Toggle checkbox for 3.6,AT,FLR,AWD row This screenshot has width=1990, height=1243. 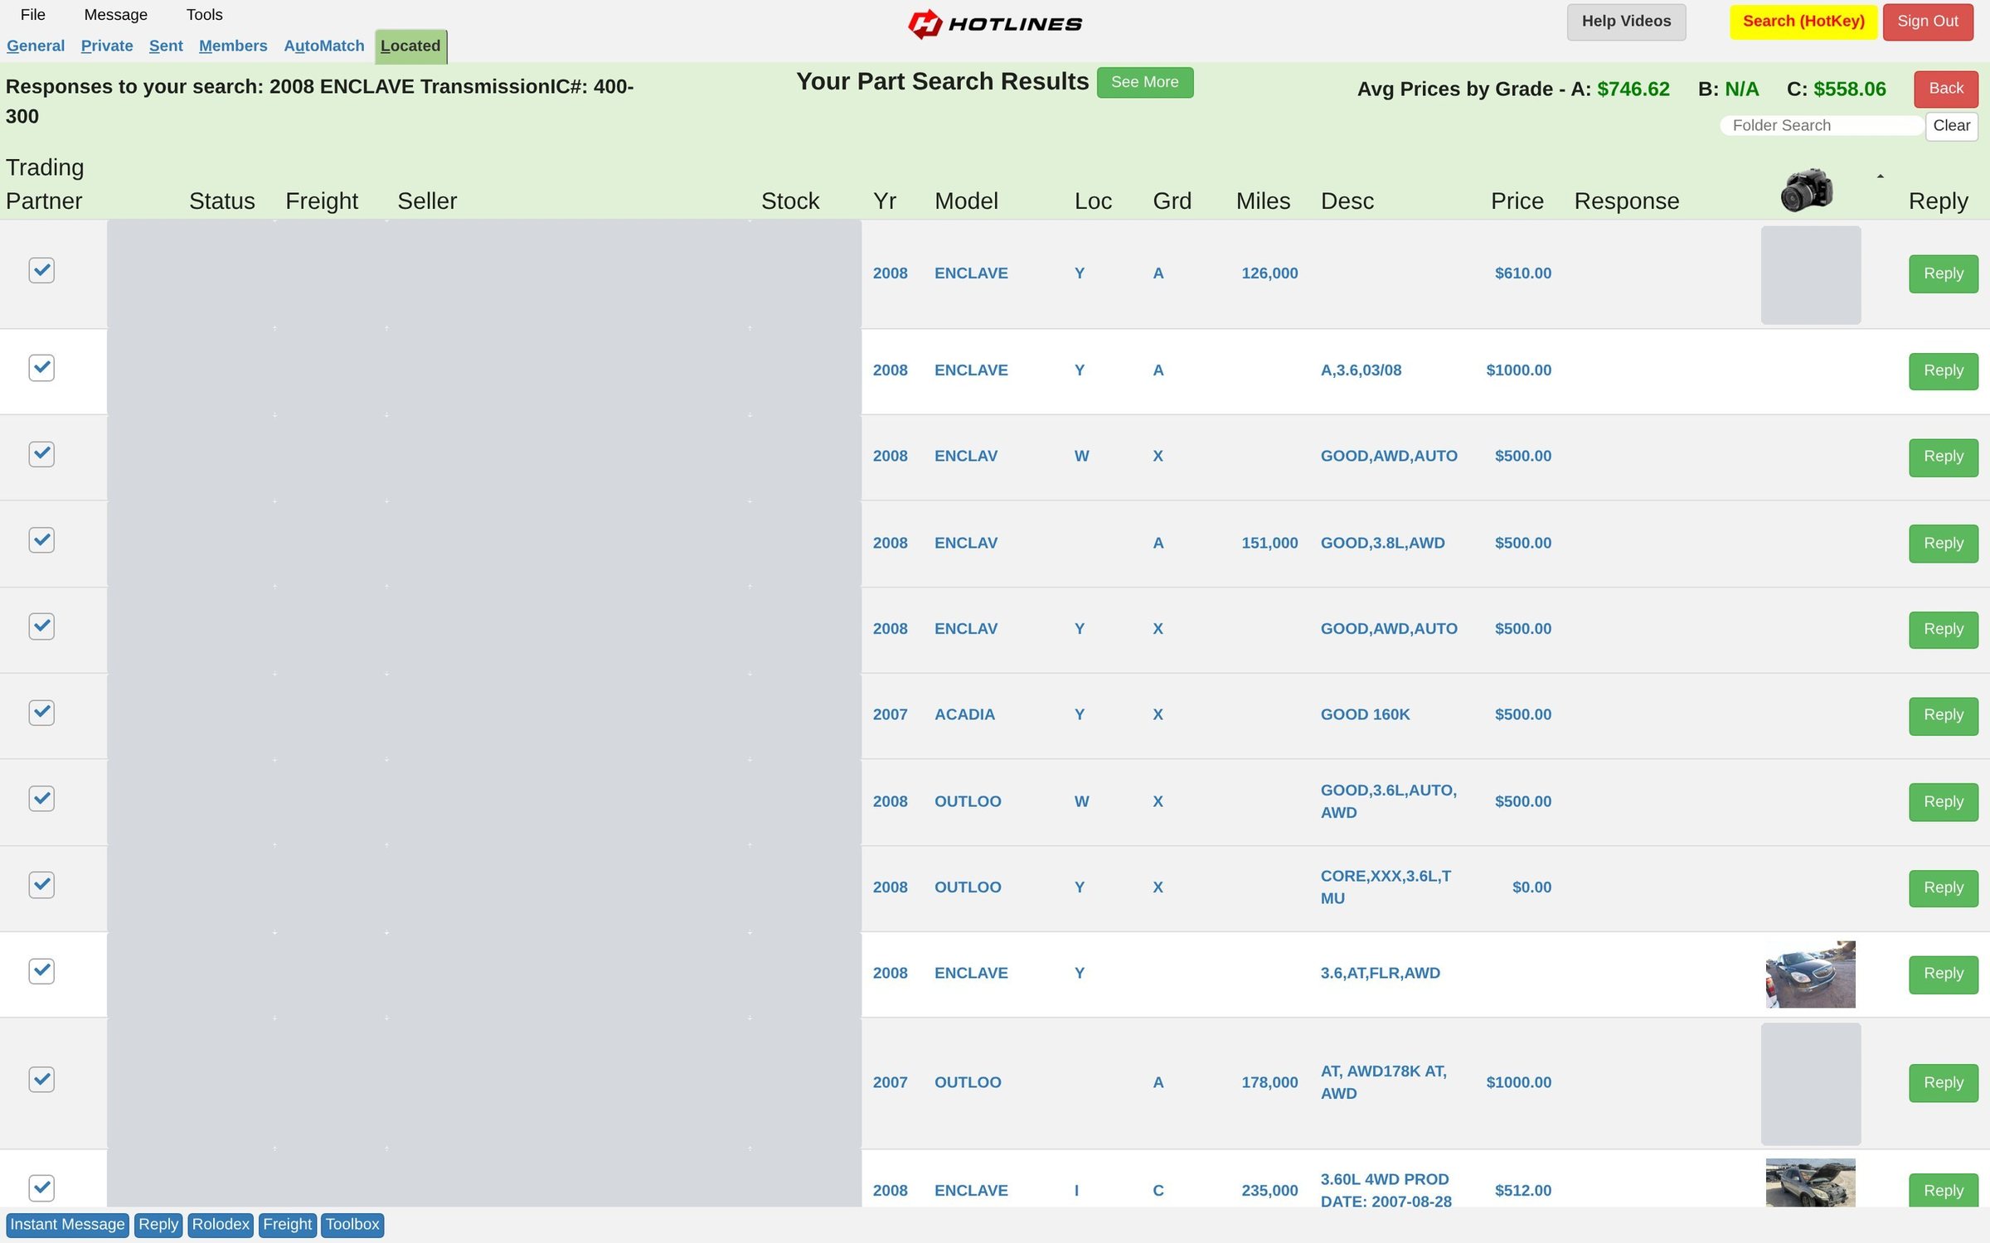tap(41, 970)
